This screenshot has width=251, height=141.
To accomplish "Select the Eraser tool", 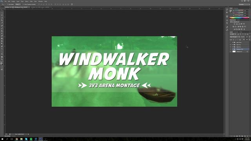I will coord(2,36).
